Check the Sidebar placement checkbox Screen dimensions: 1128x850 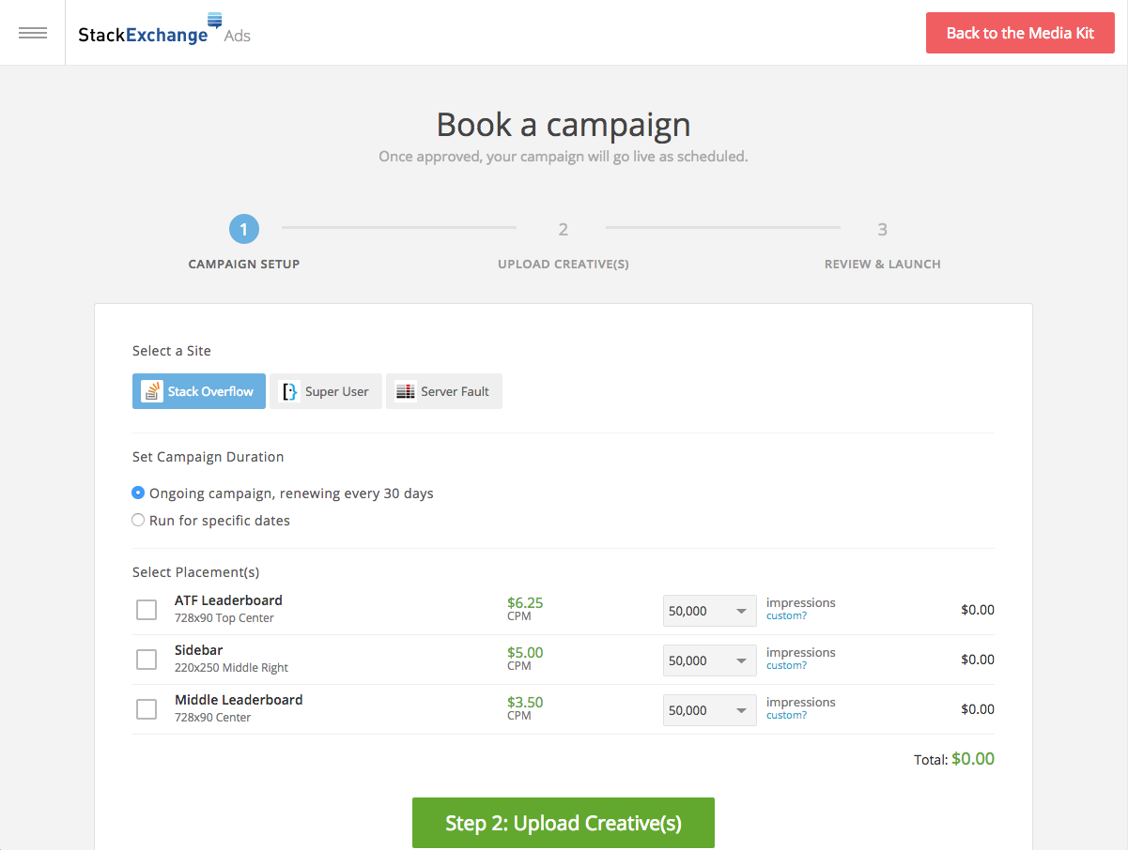[147, 660]
